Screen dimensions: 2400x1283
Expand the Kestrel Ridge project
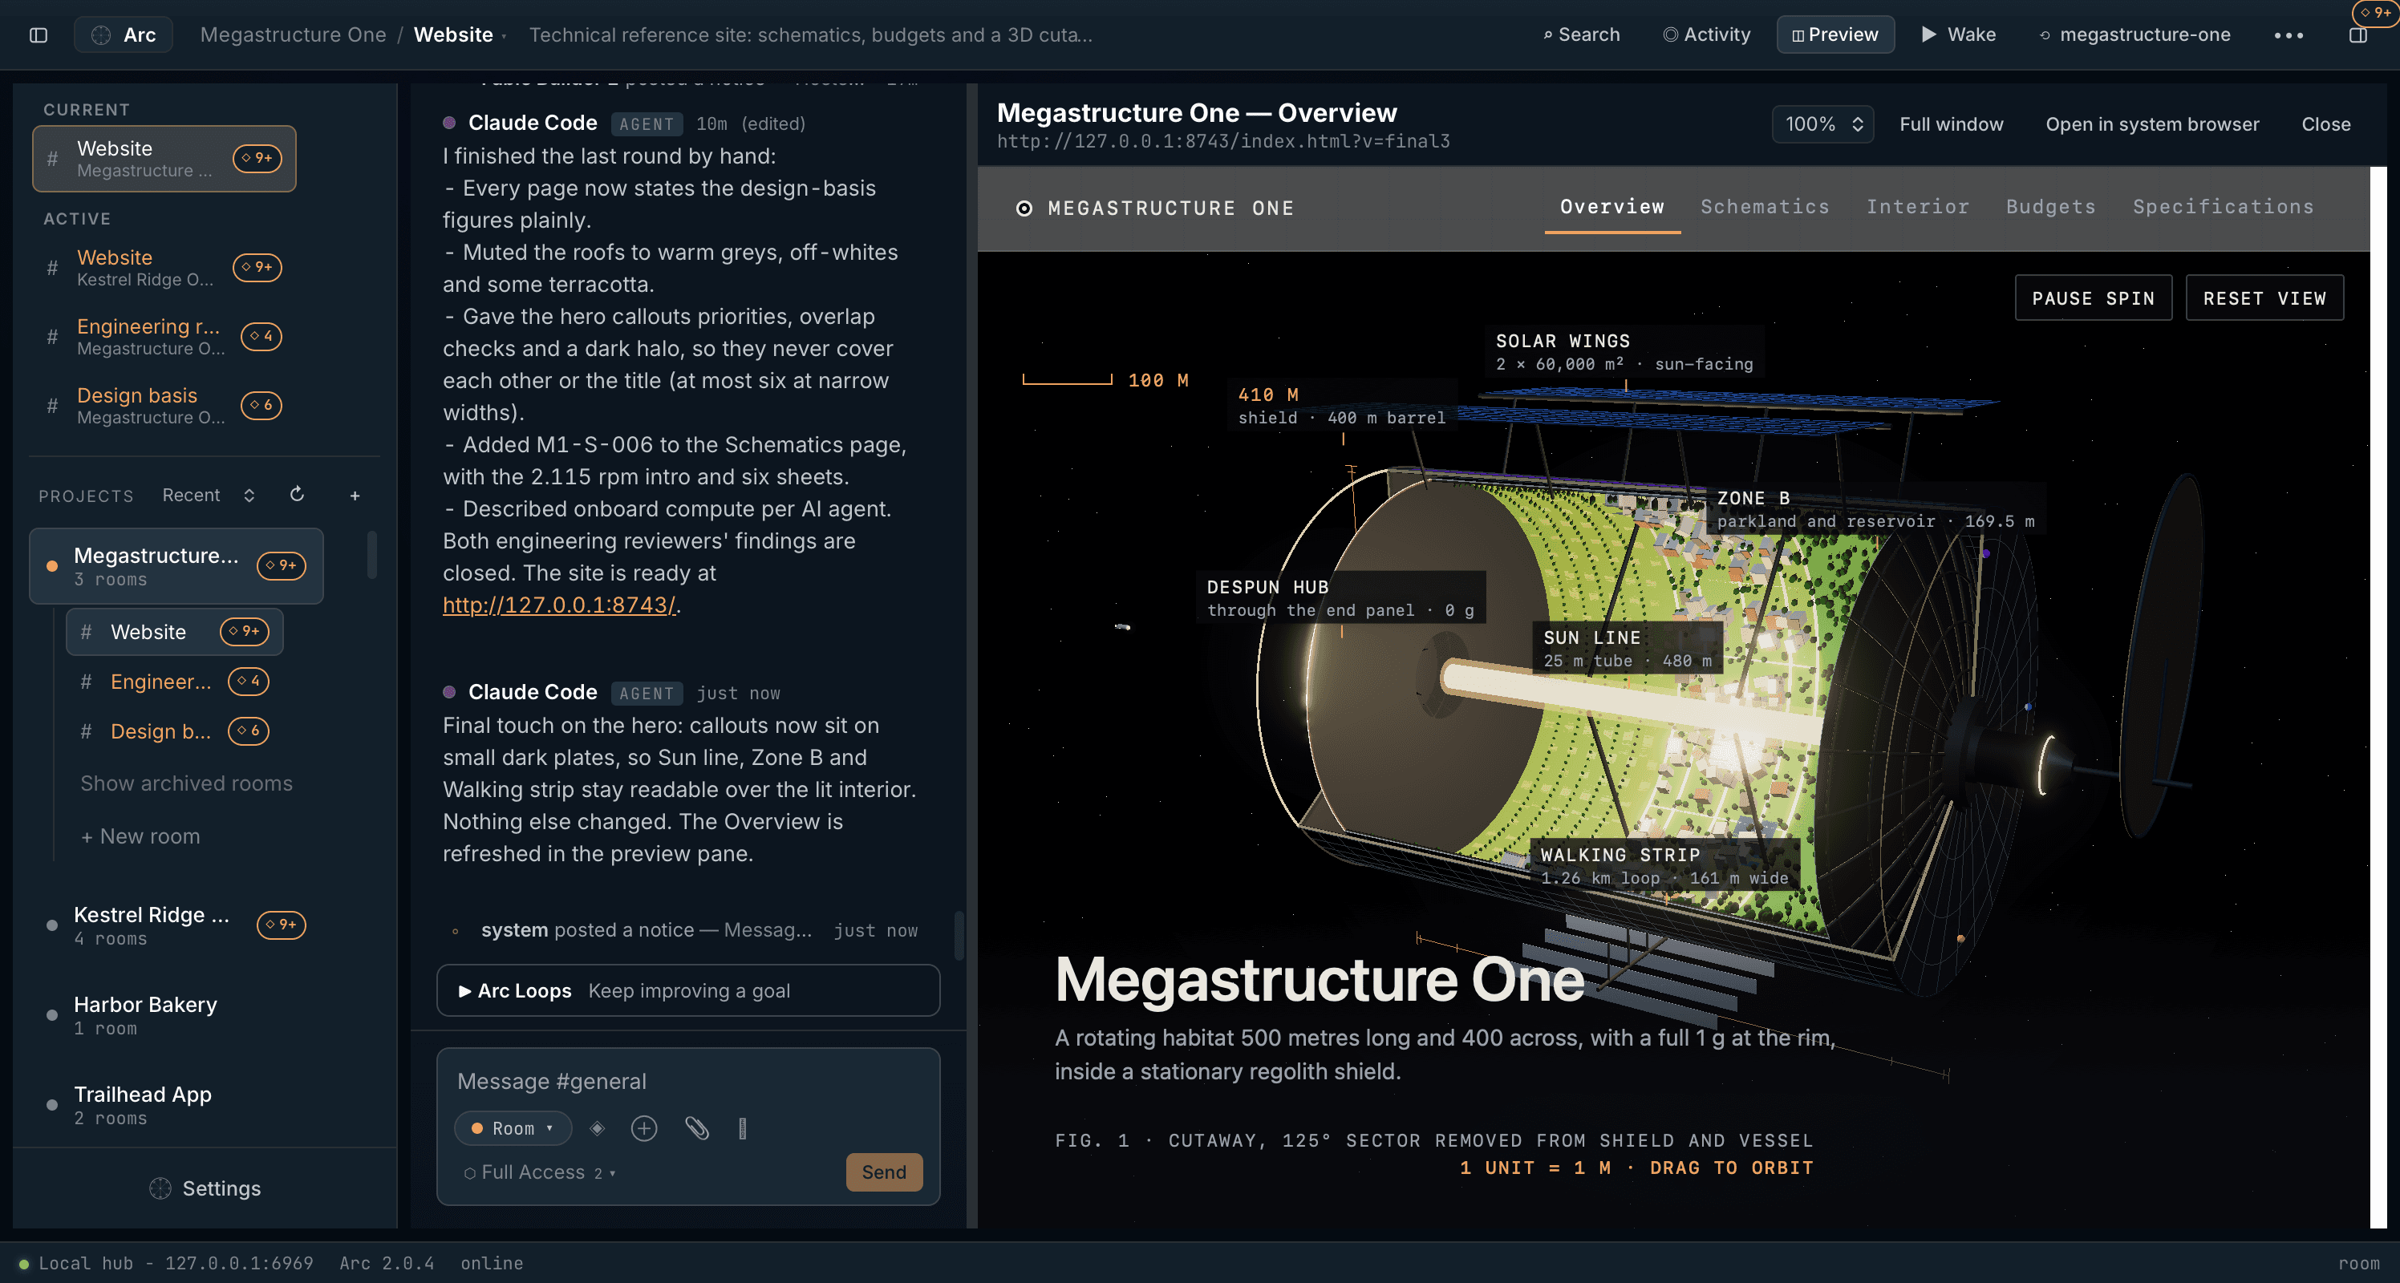pyautogui.click(x=176, y=925)
